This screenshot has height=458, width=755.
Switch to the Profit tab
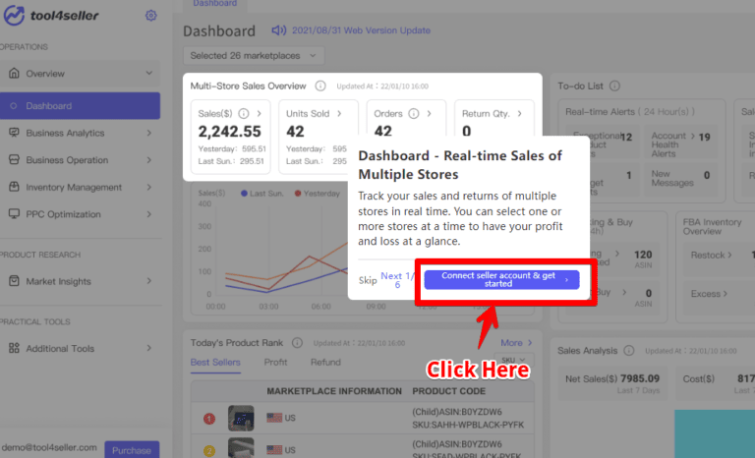(275, 362)
